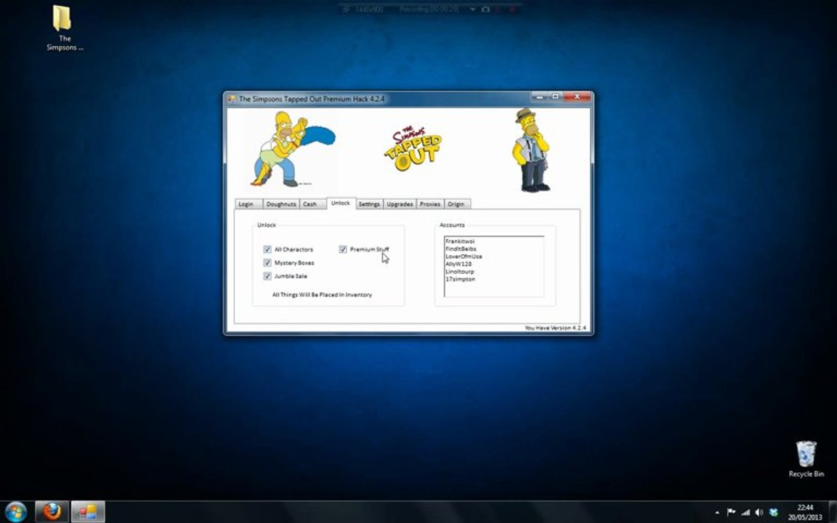Switch to the Origin tab
The width and height of the screenshot is (837, 523).
(457, 204)
